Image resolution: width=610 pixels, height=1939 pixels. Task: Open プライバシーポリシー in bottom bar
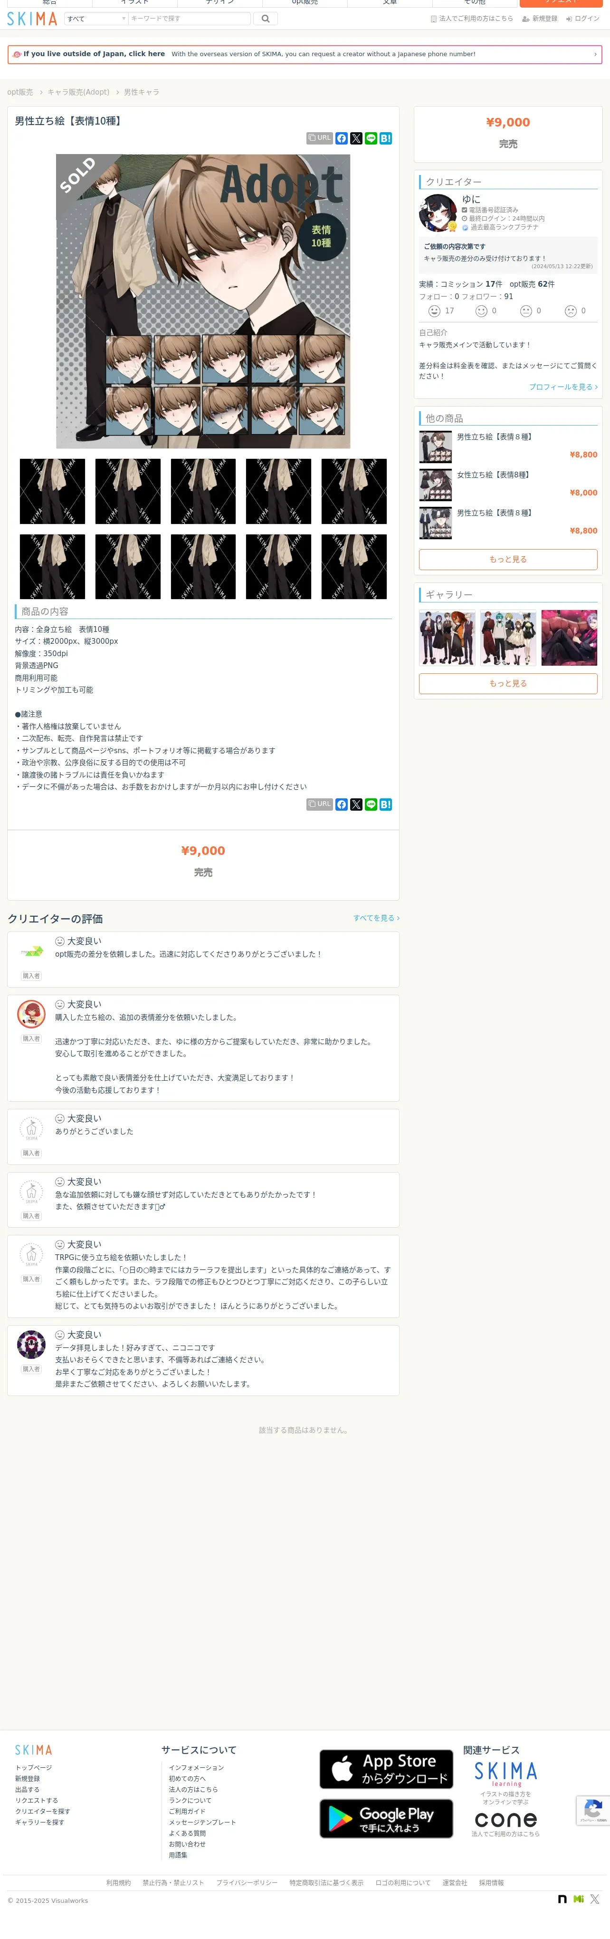tap(247, 1882)
